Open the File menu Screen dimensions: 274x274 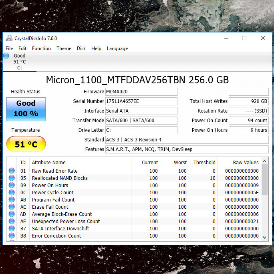coord(9,48)
